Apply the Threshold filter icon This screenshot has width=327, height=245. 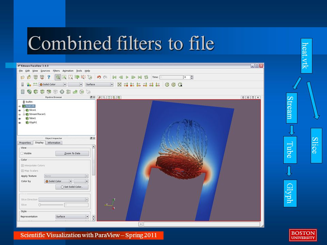click(49, 92)
